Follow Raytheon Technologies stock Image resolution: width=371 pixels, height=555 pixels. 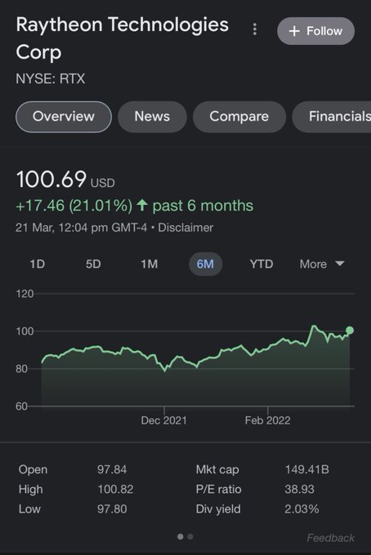click(x=315, y=31)
